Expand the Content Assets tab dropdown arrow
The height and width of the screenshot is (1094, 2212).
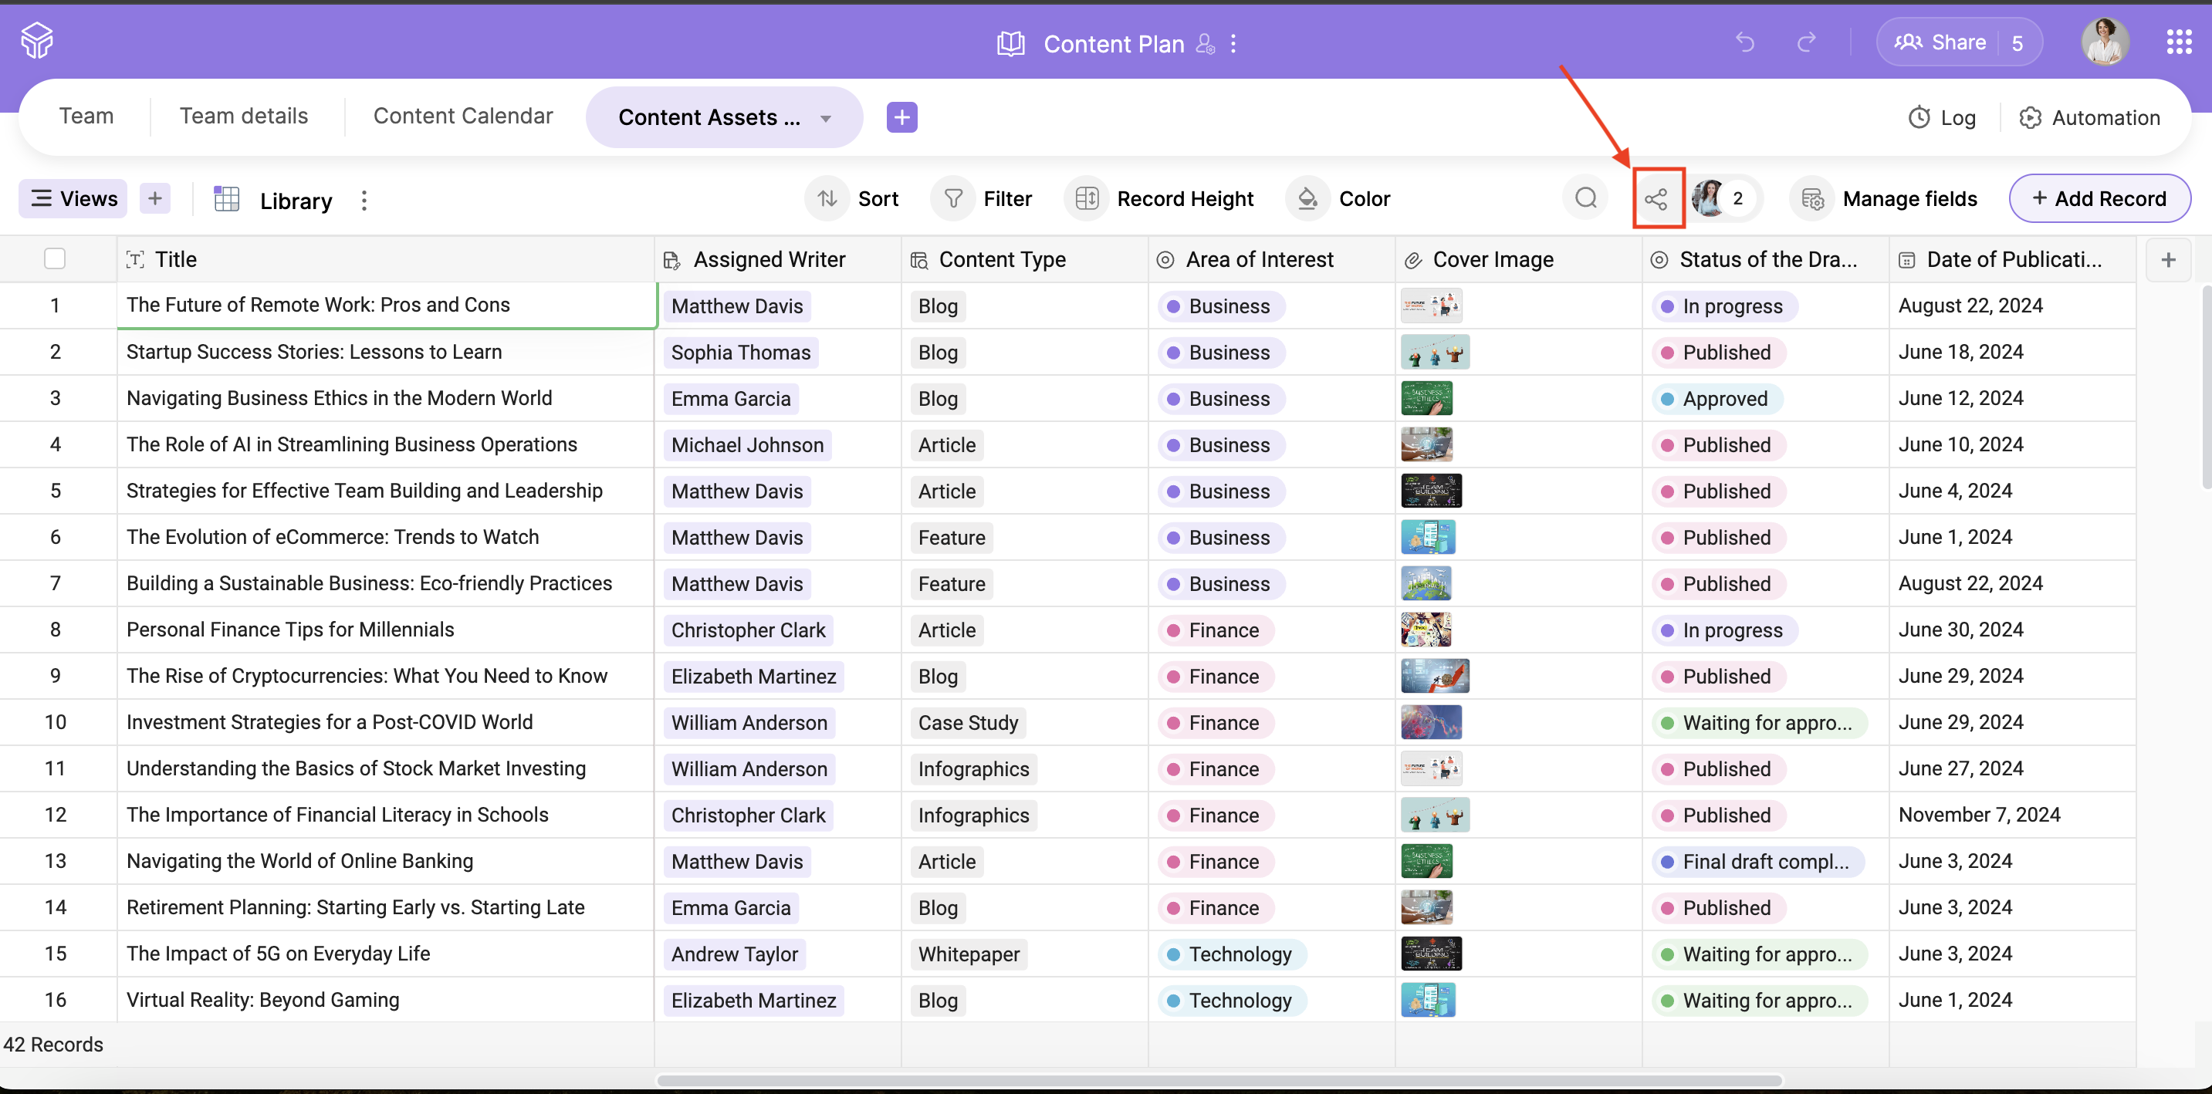[x=825, y=118]
